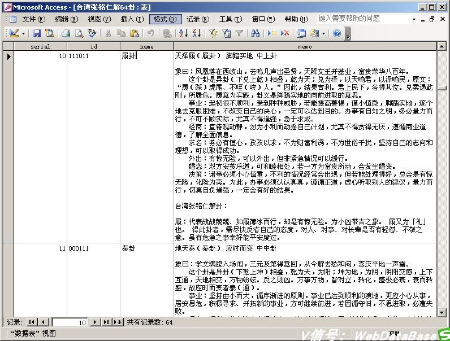Click the id cell 111011
Screen dimensions: 450x341
click(x=93, y=147)
